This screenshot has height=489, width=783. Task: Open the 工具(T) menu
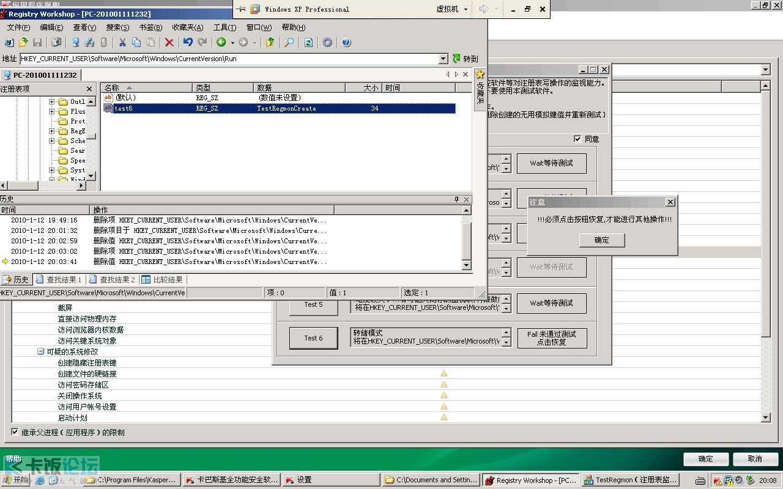tap(225, 28)
